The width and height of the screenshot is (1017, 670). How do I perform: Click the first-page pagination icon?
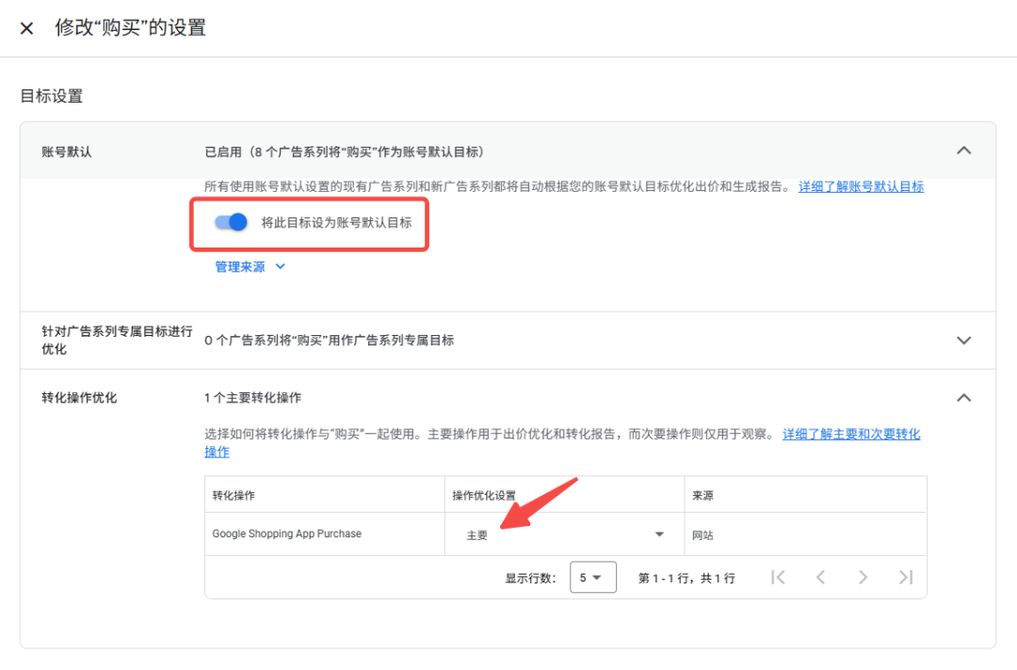point(779,577)
